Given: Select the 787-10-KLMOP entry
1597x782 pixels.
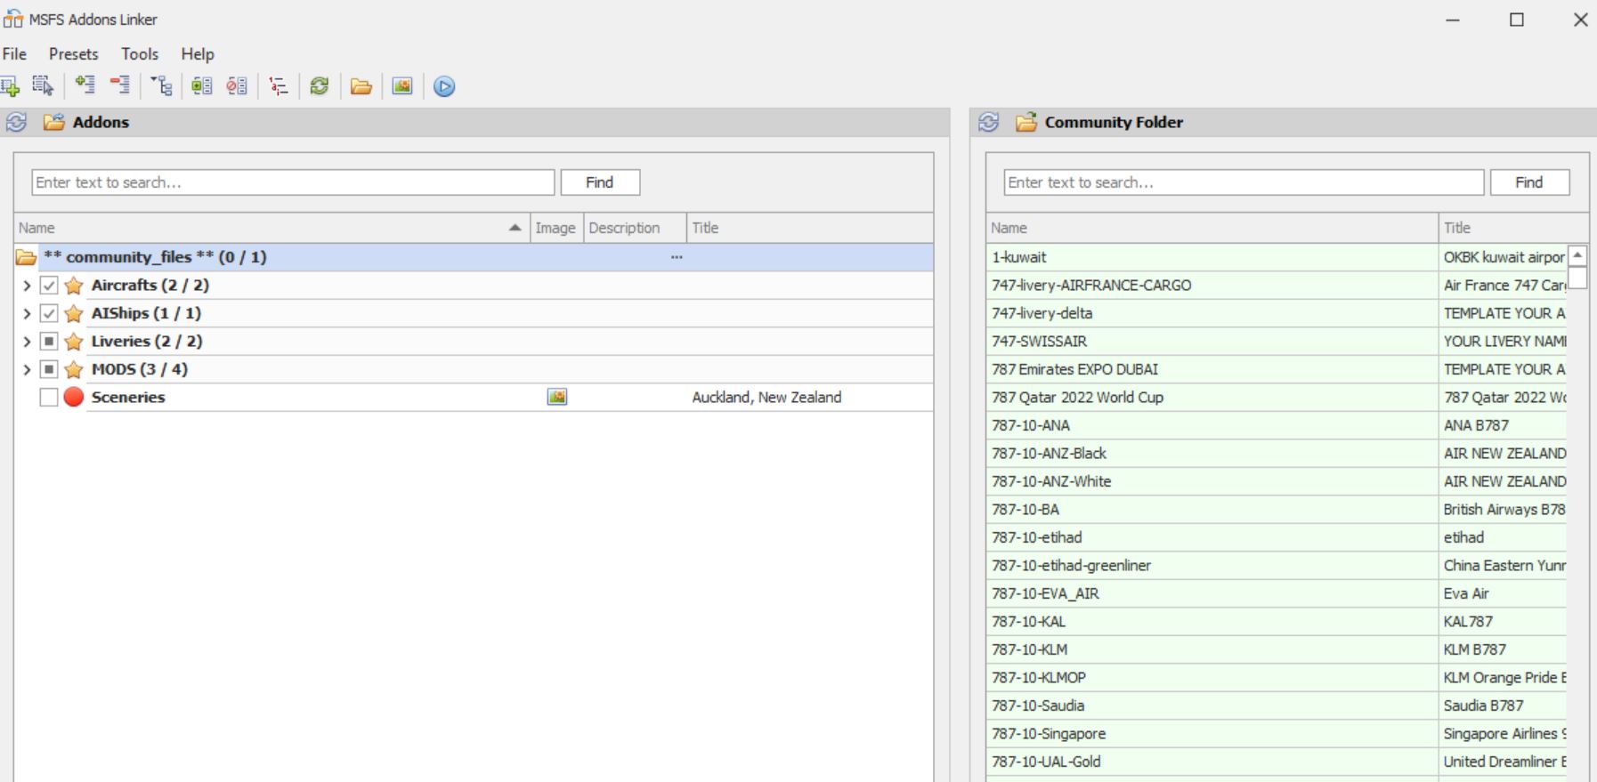Looking at the screenshot, I should coord(1212,678).
